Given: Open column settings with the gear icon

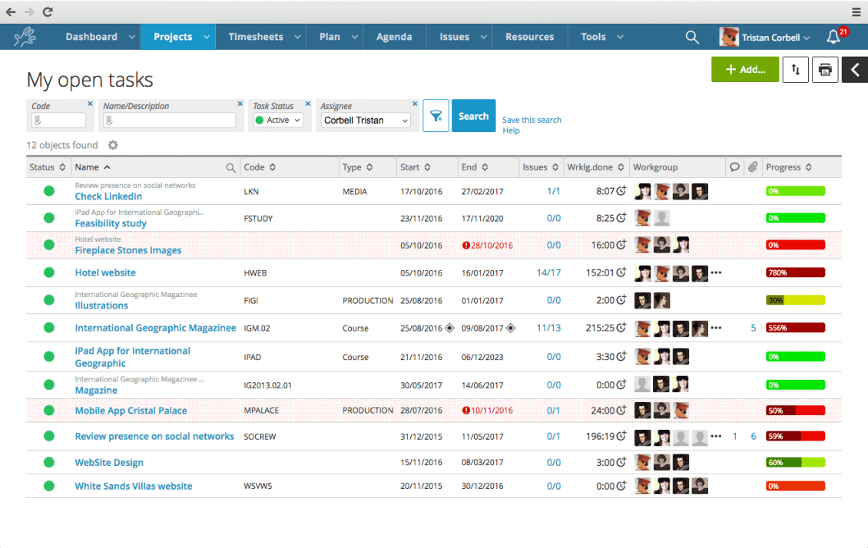Looking at the screenshot, I should [112, 145].
